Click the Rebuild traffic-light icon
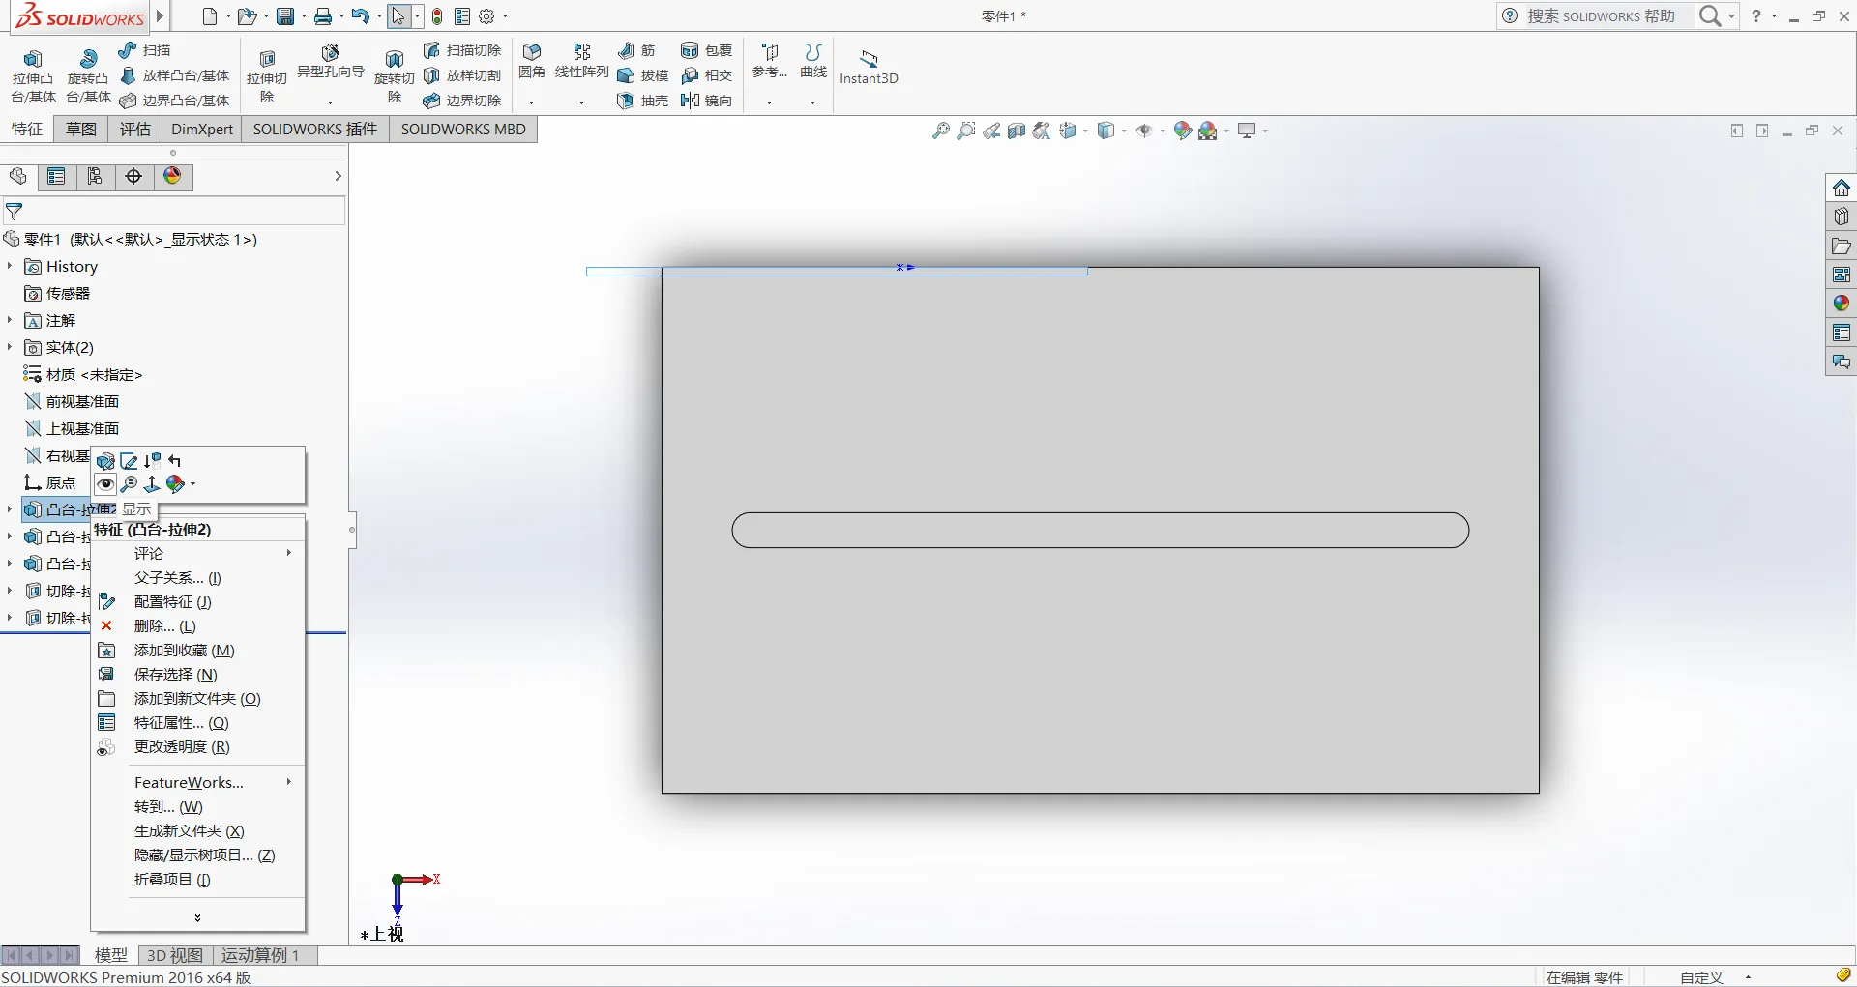 (x=437, y=16)
